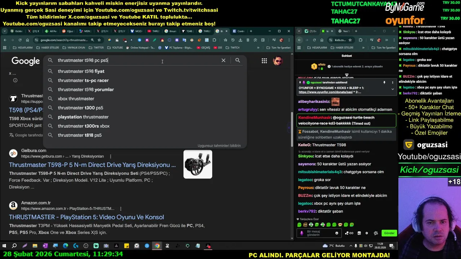Open emoji picker in chat input
Screen dimensions: 461x259
tap(337, 233)
